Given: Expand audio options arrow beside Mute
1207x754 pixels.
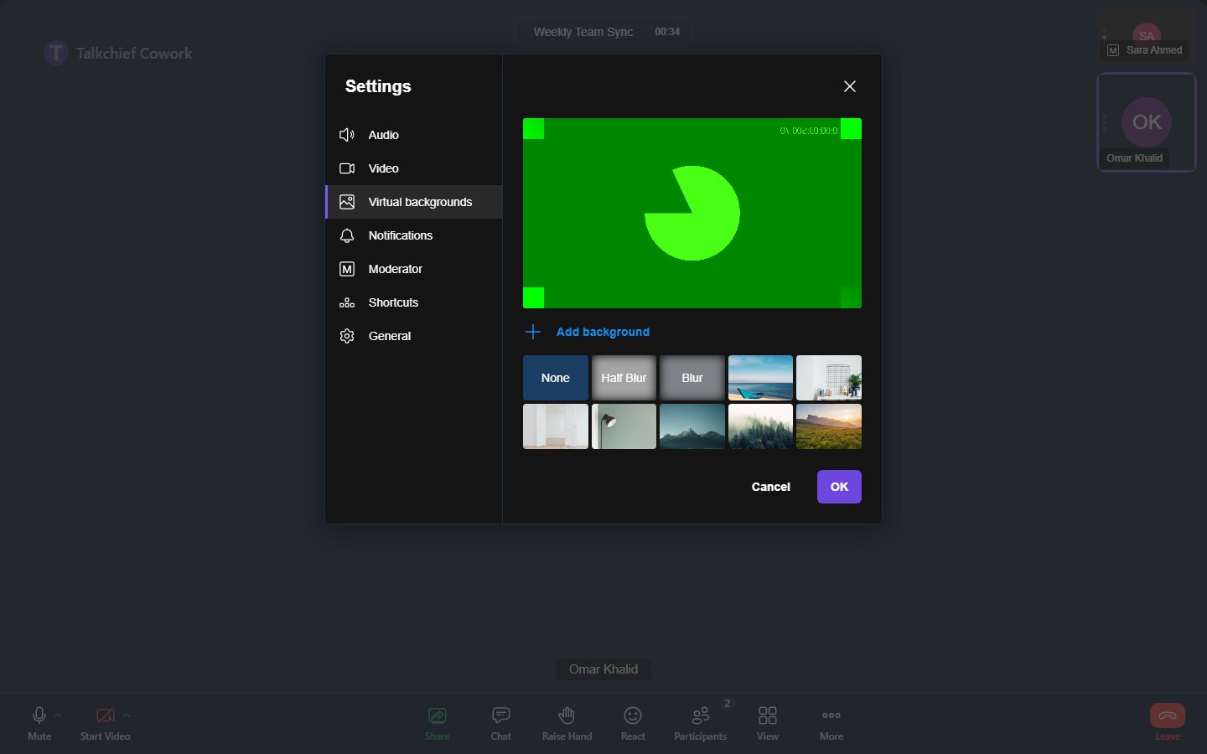Looking at the screenshot, I should coord(58,715).
